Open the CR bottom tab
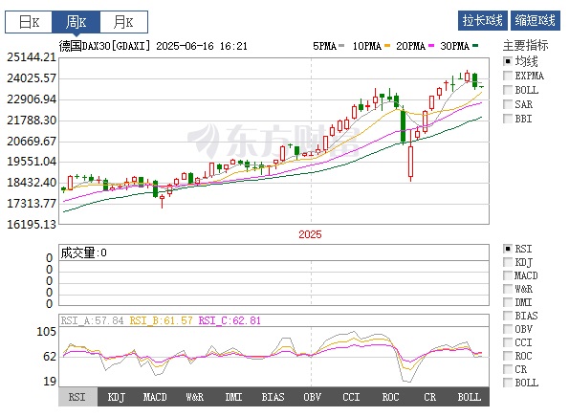The image size is (569, 417). pyautogui.click(x=429, y=397)
